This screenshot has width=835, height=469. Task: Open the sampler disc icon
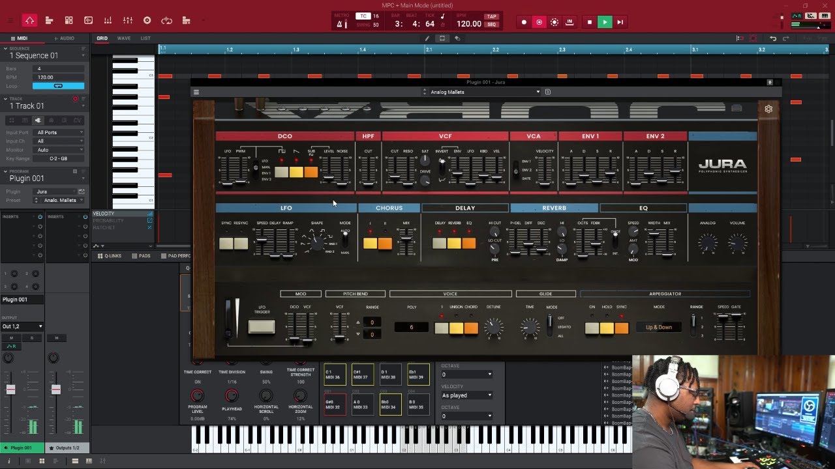point(147,21)
